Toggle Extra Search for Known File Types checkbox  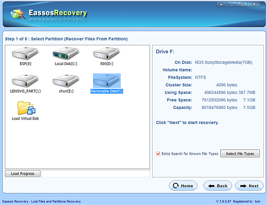(158, 153)
